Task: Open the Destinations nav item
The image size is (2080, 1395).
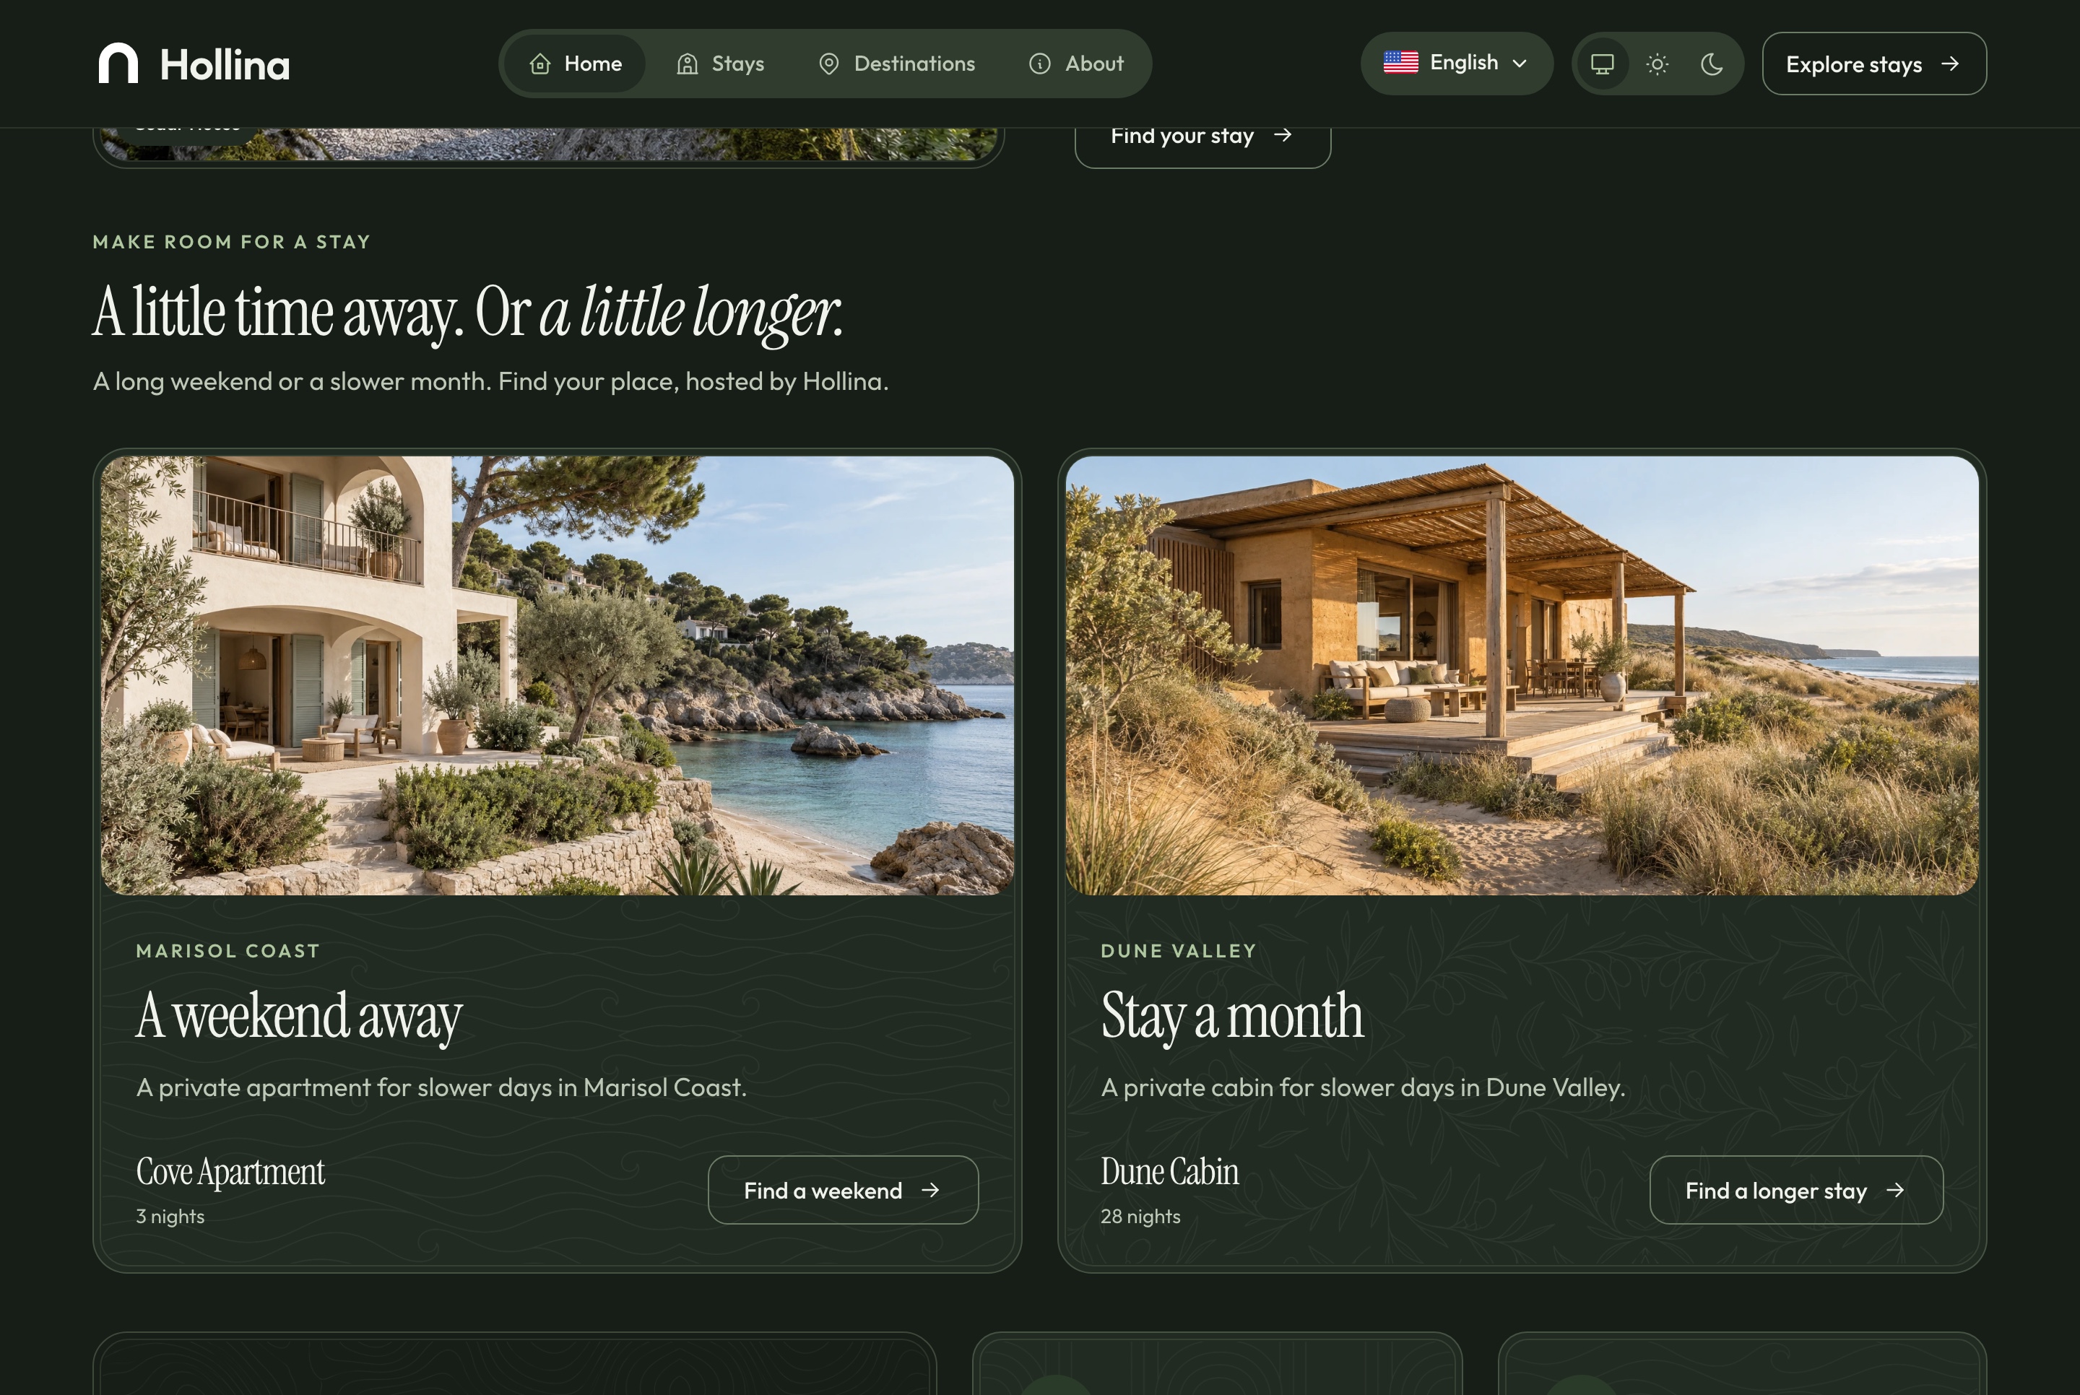Action: pos(897,63)
